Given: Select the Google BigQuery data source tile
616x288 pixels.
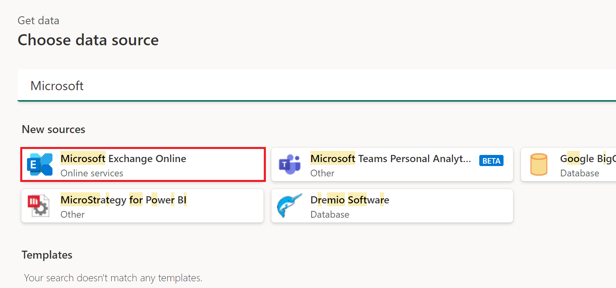Looking at the screenshot, I should (x=568, y=164).
